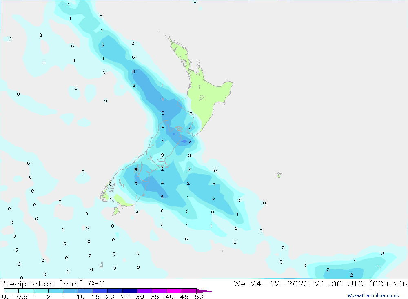The height and width of the screenshot is (299, 408).
Task: Choose the 15–20 mm legend color swatch
Action: (100, 291)
